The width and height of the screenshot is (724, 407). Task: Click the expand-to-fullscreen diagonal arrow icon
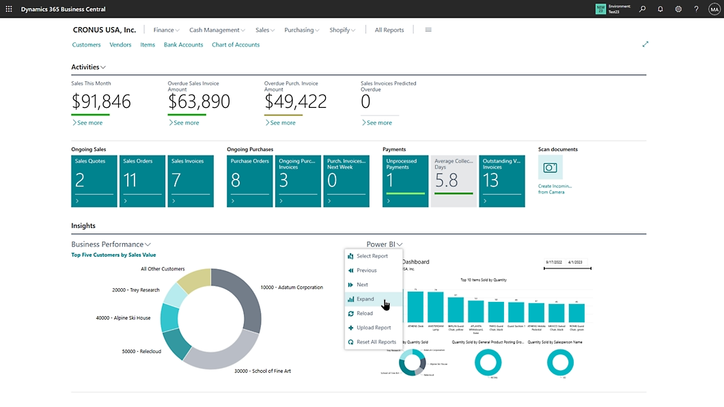pos(645,44)
